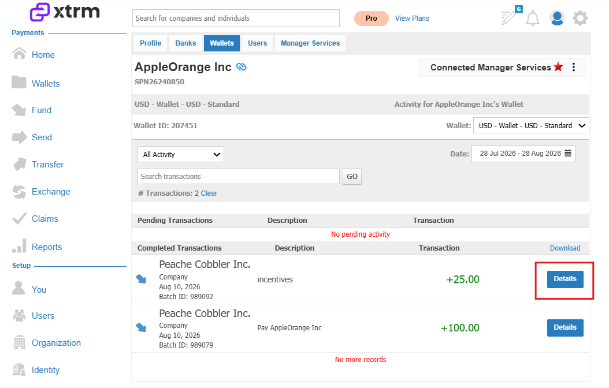Click the xtrm logo
This screenshot has height=388, width=609.
(x=65, y=12)
